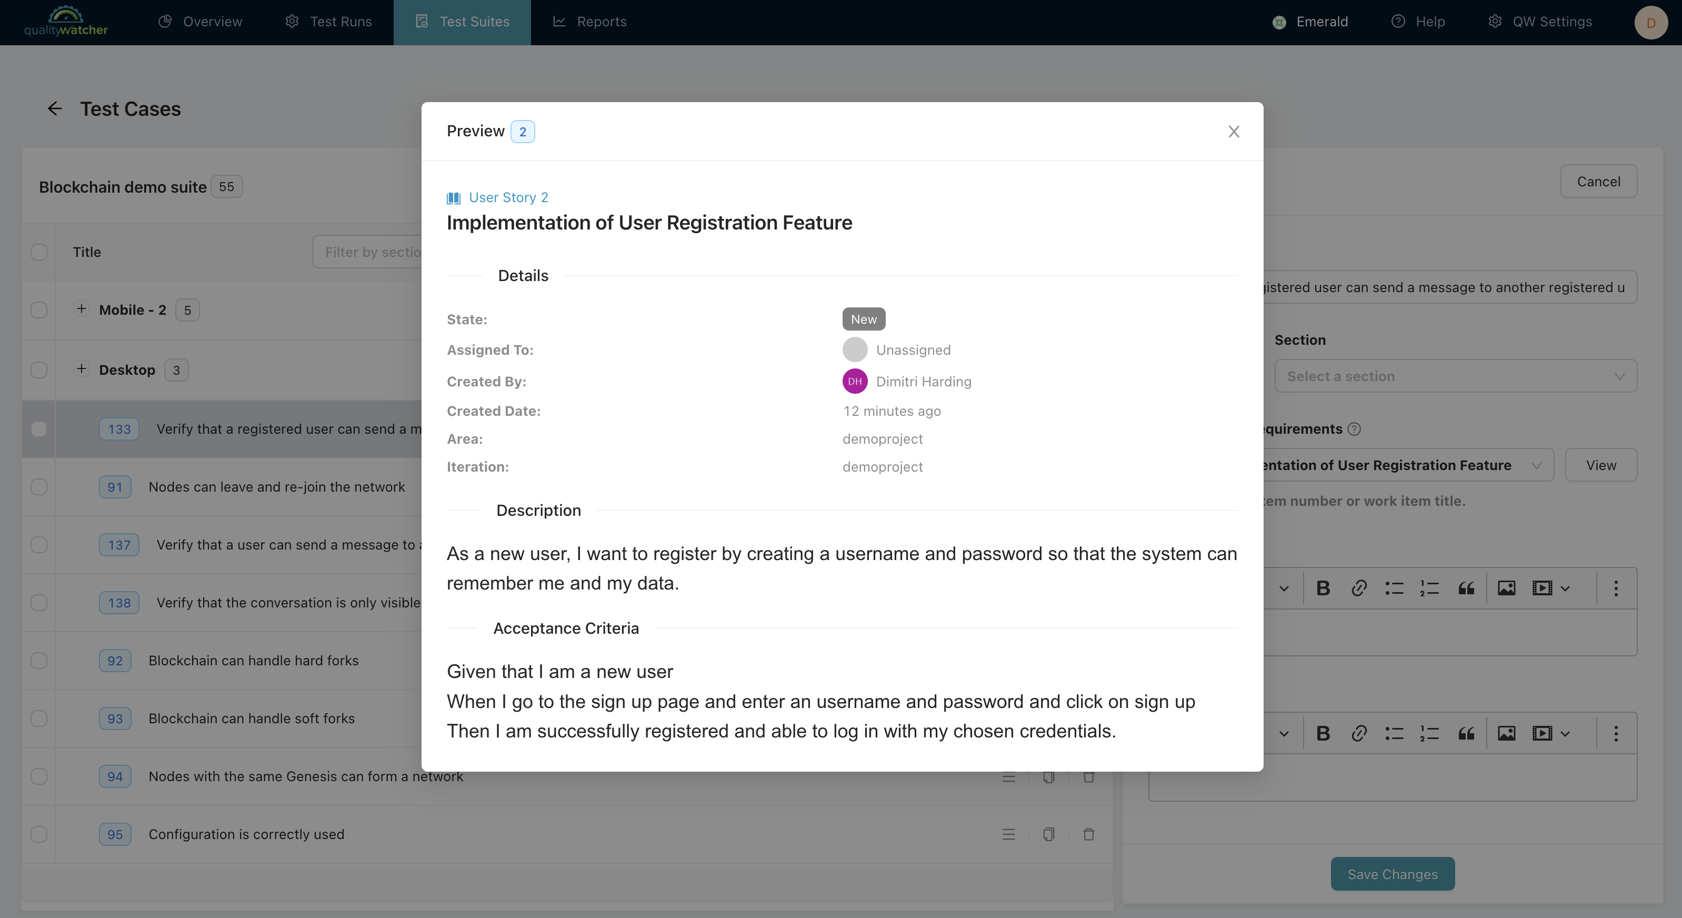
Task: Click insert image in lower editor toolbar
Action: [1506, 733]
